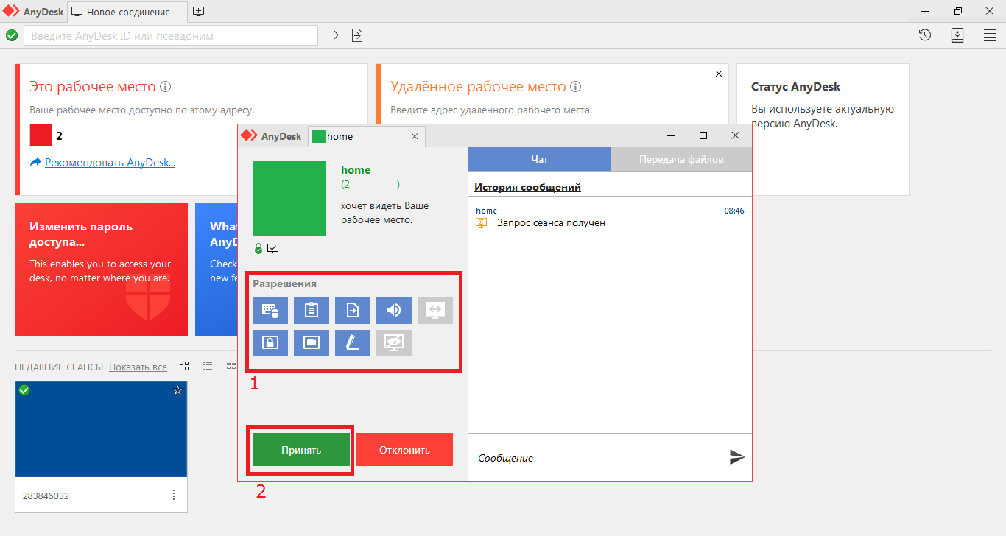The image size is (1006, 536).
Task: Click the green encryption lock icon
Action: coord(258,248)
